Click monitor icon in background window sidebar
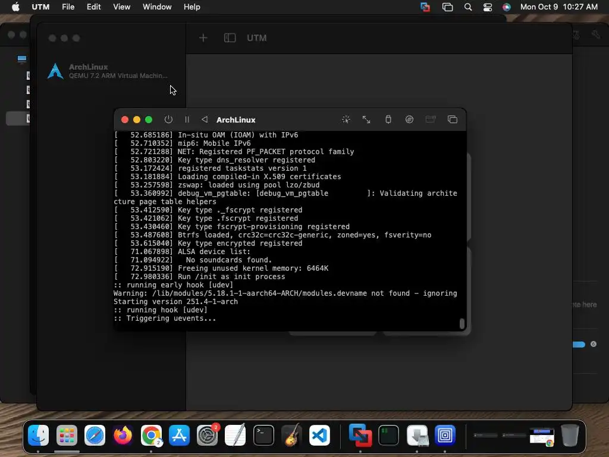Image resolution: width=609 pixels, height=457 pixels. tap(22, 59)
